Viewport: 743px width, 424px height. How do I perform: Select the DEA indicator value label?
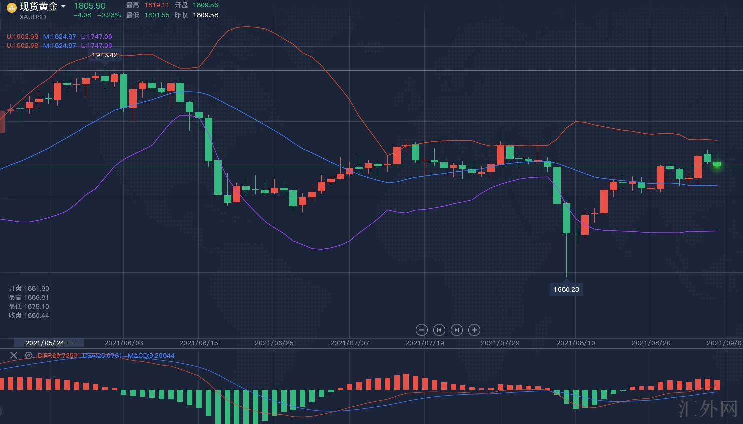(102, 355)
